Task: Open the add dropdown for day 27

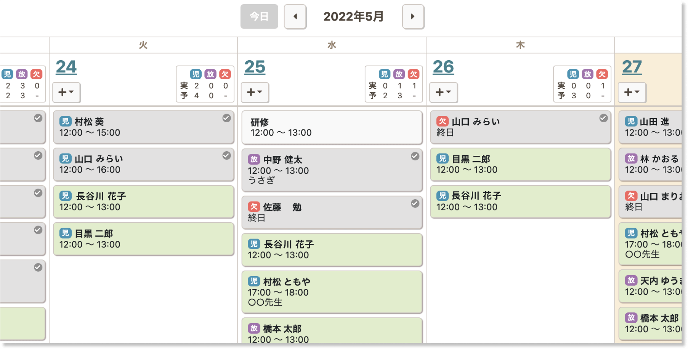Action: point(632,92)
